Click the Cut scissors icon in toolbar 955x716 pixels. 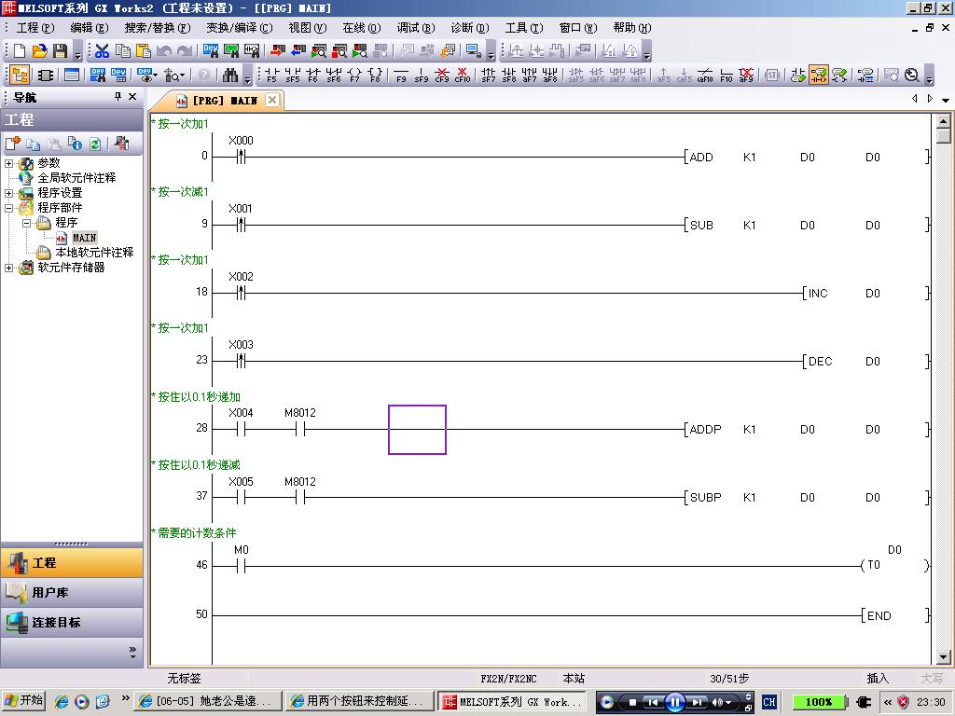tap(102, 51)
